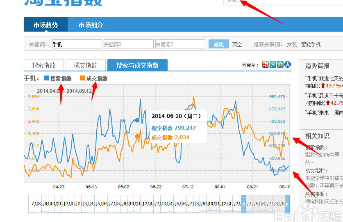Click the 对比 compare button
Image resolution: width=343 pixels, height=222 pixels.
coord(218,44)
